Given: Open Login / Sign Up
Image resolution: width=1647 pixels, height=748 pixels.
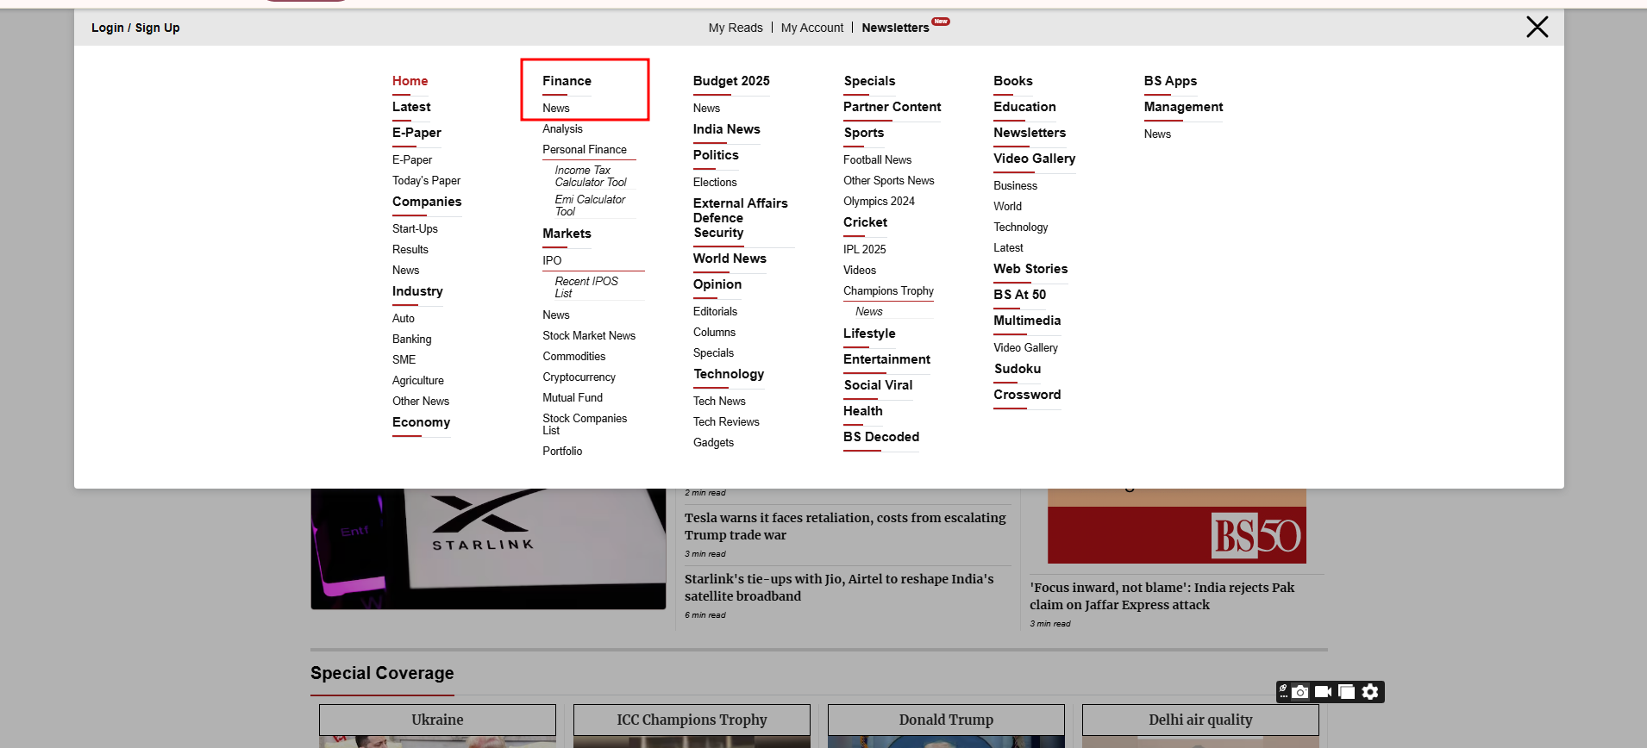Looking at the screenshot, I should tap(135, 28).
